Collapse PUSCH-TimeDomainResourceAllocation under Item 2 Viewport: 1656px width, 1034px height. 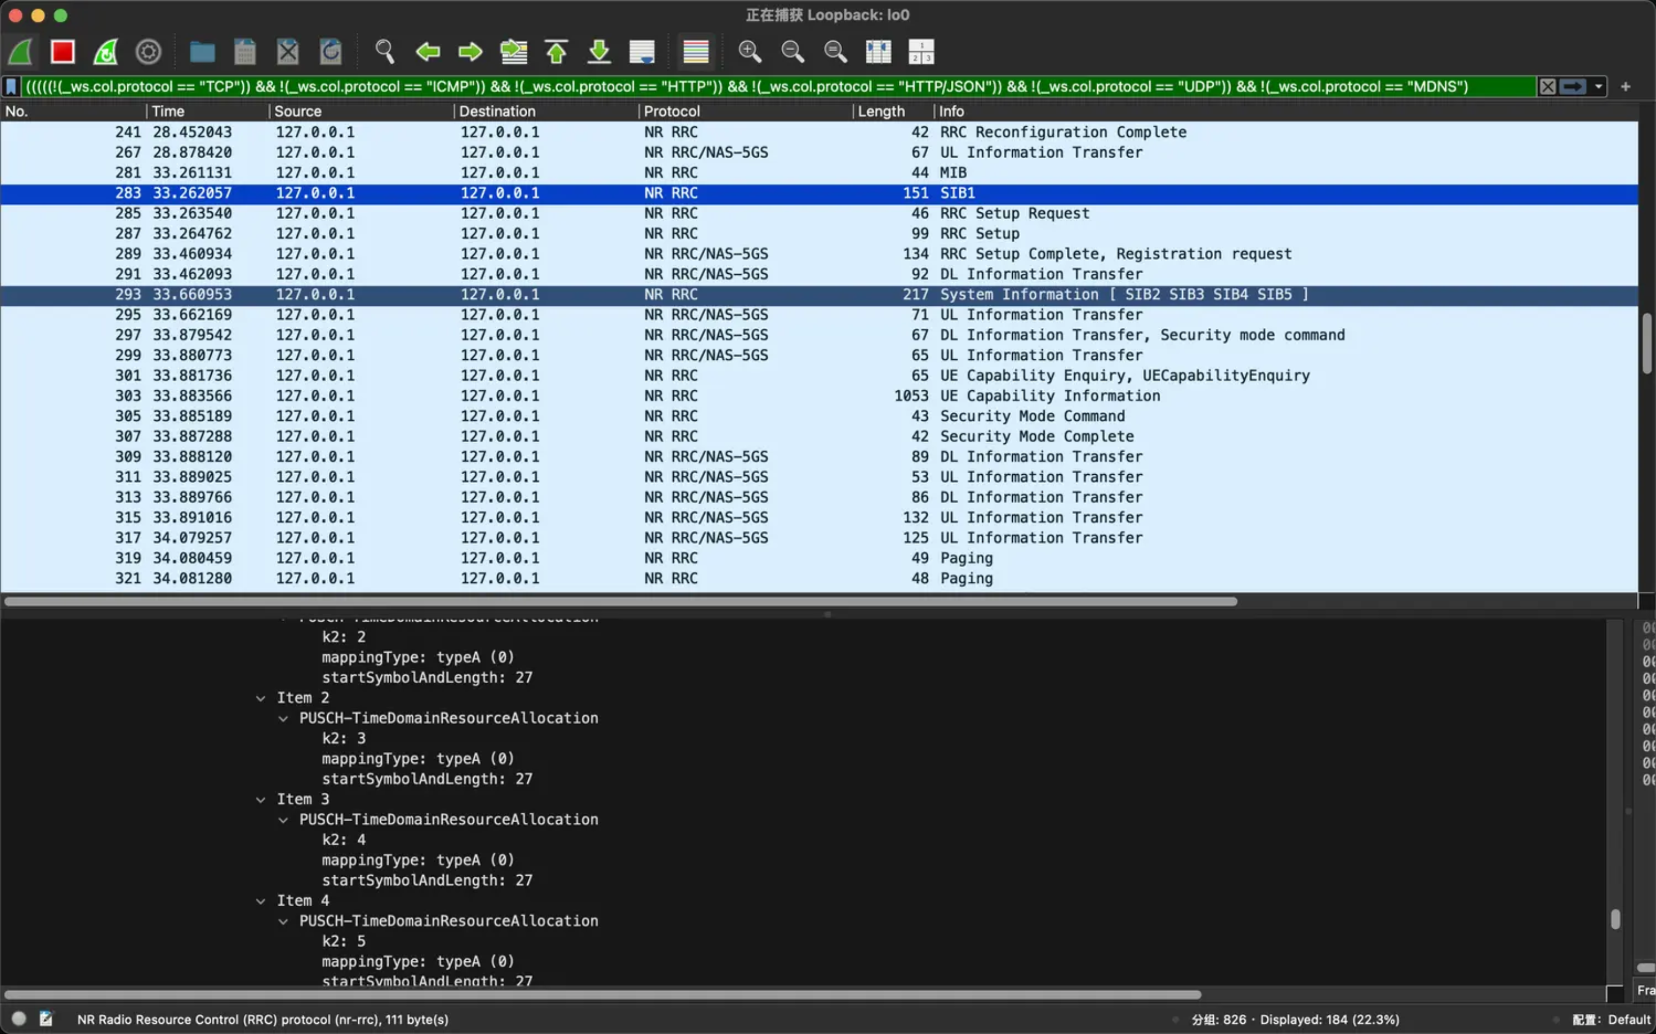coord(283,719)
